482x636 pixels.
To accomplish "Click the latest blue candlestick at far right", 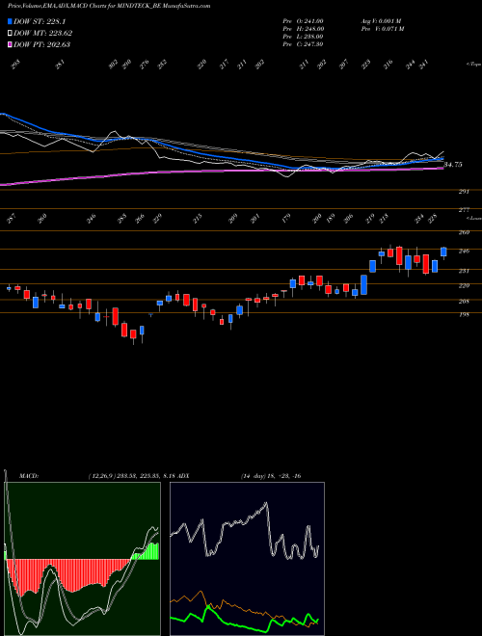I will (x=443, y=252).
